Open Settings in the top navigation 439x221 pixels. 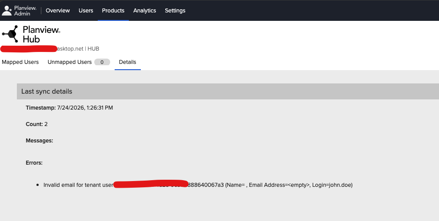[x=175, y=11]
